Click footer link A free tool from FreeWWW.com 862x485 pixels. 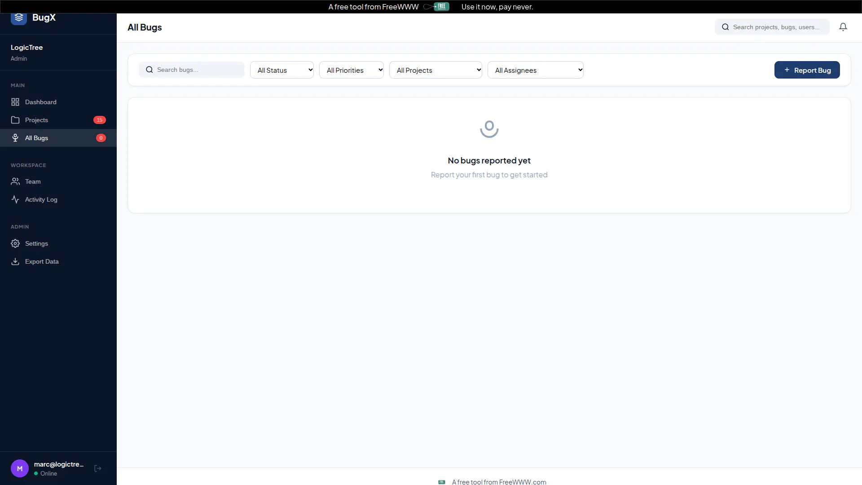[x=499, y=482]
